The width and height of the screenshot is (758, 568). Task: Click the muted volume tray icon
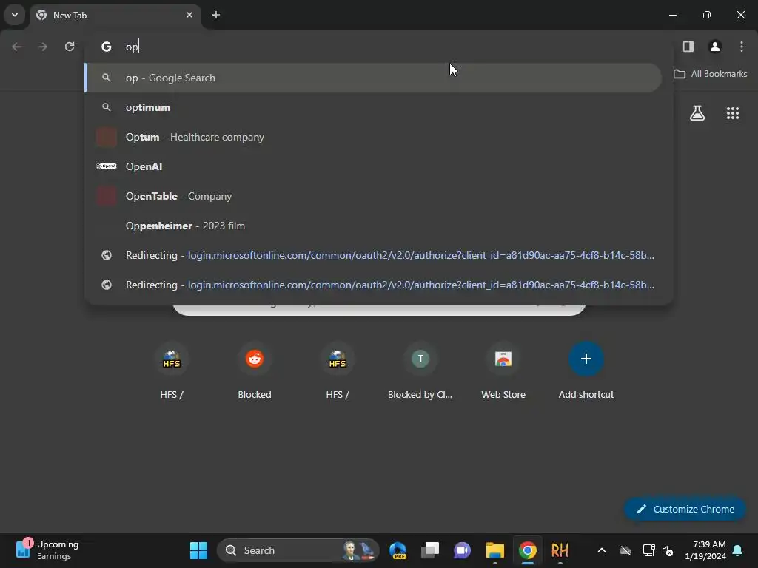point(668,550)
